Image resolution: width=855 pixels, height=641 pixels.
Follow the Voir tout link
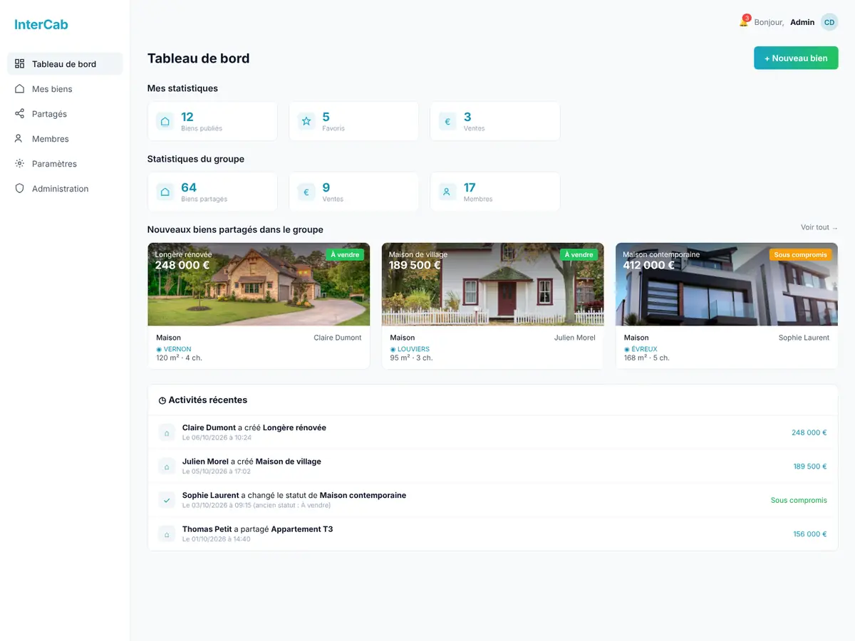tap(819, 227)
